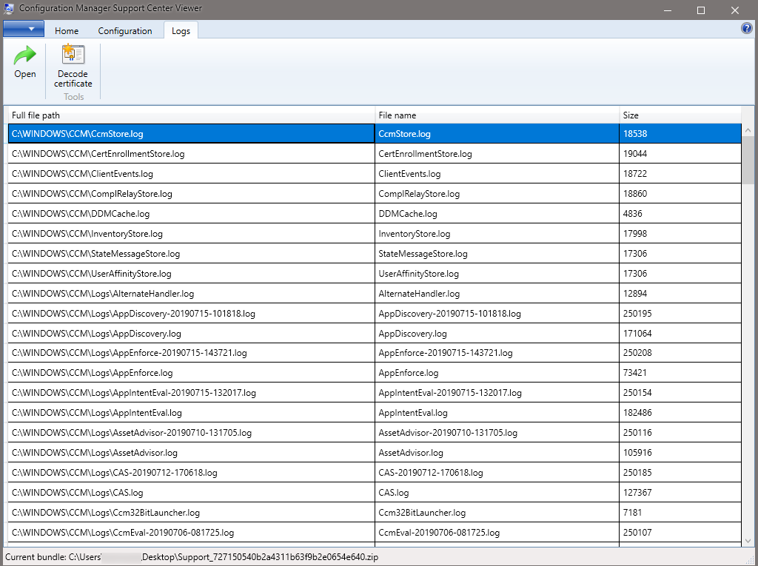Switch to the Configuration tab
This screenshot has height=566, width=758.
tap(124, 30)
